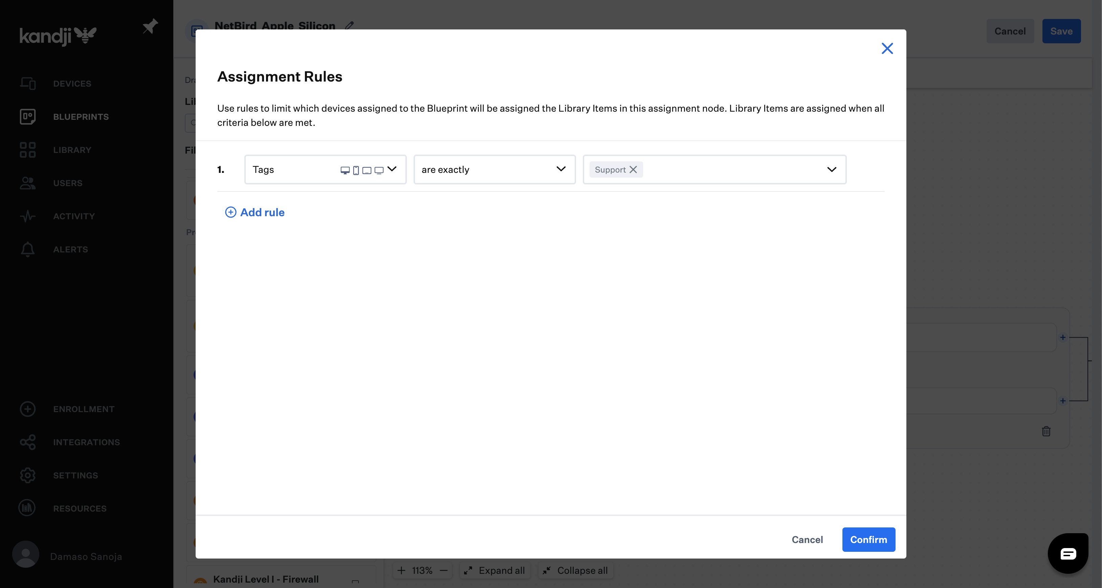
Task: Remove the Support tag chip
Action: (633, 169)
